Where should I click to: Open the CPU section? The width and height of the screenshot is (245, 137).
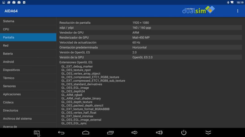point(28,29)
